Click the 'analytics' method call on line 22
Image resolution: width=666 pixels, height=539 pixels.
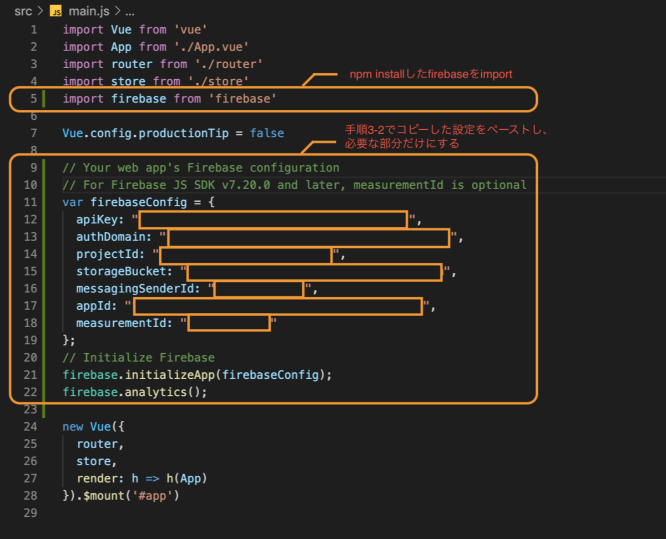click(156, 392)
